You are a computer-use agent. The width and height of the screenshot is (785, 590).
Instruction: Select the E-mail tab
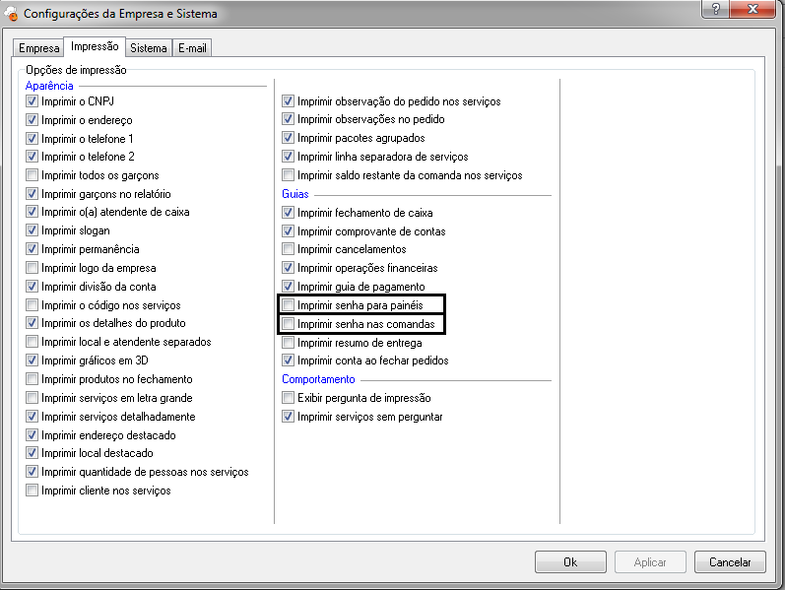click(x=193, y=48)
